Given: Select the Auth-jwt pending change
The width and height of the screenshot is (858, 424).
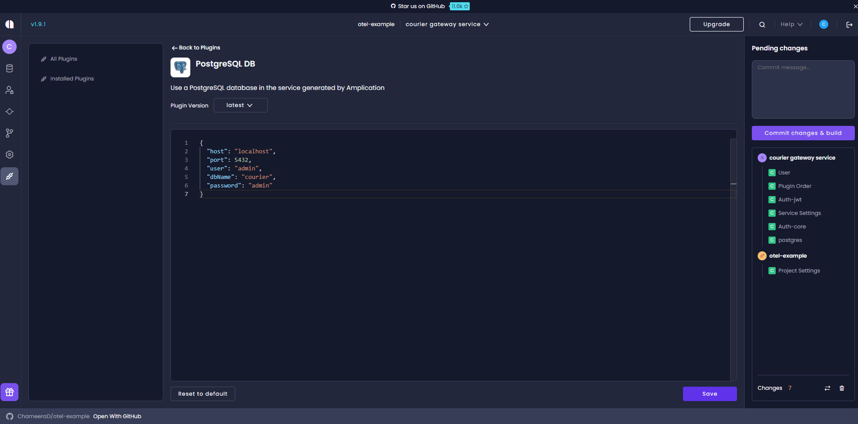Looking at the screenshot, I should [x=790, y=200].
